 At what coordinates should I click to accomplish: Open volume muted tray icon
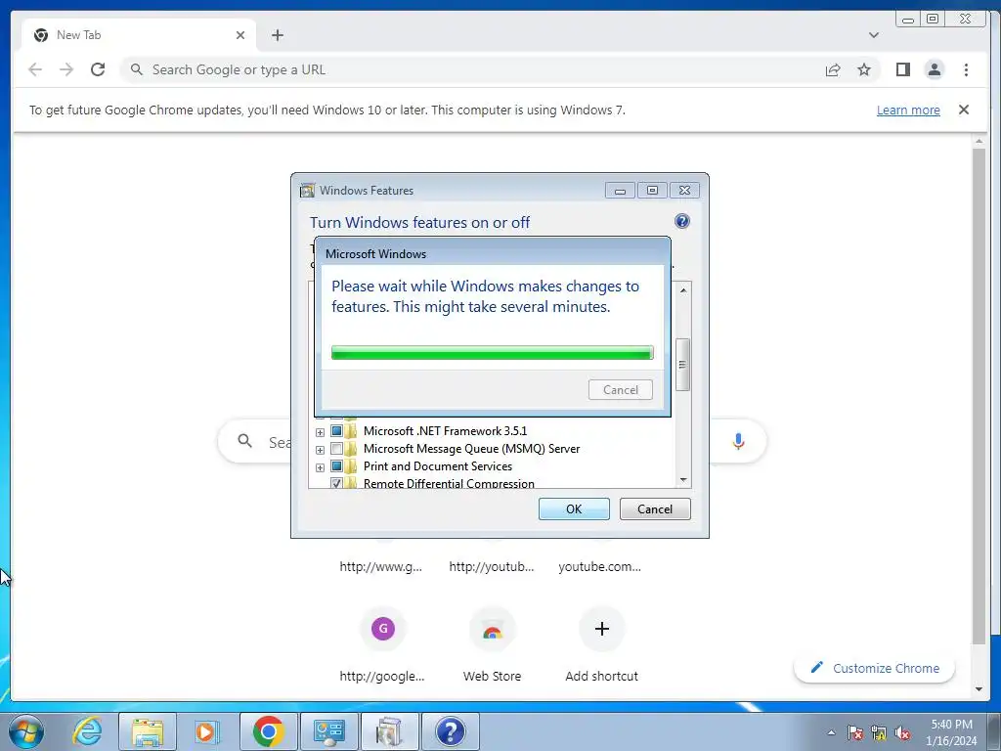click(x=902, y=732)
